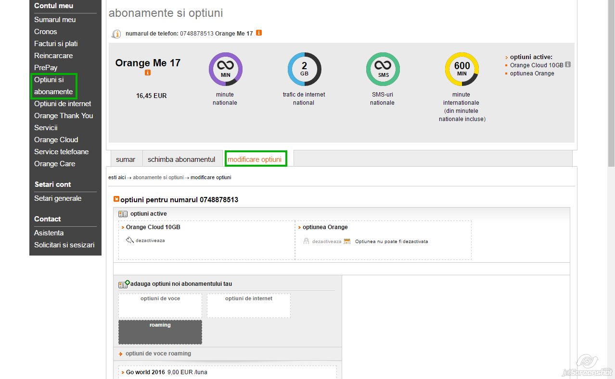The width and height of the screenshot is (615, 379).
Task: Open the 'schimba abonamentul' tab
Action: (x=181, y=159)
